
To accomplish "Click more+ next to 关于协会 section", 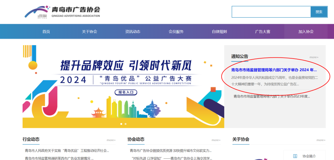I will tap(321, 140).
